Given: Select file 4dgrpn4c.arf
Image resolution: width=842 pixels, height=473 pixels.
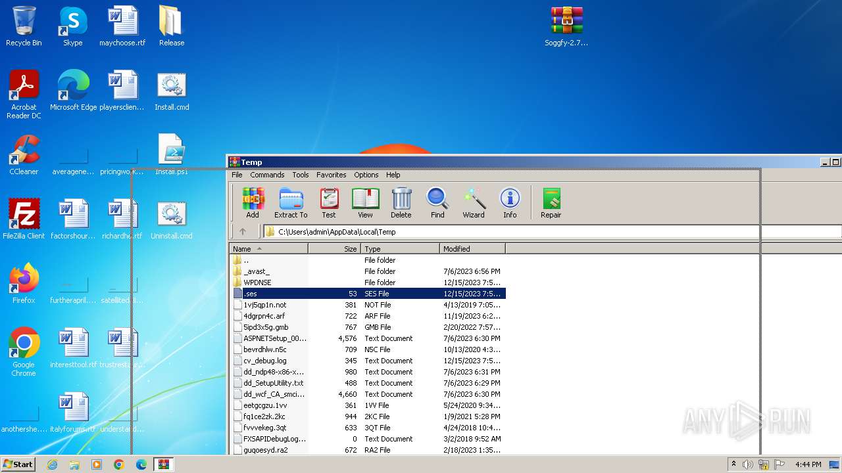Looking at the screenshot, I should tap(367, 316).
